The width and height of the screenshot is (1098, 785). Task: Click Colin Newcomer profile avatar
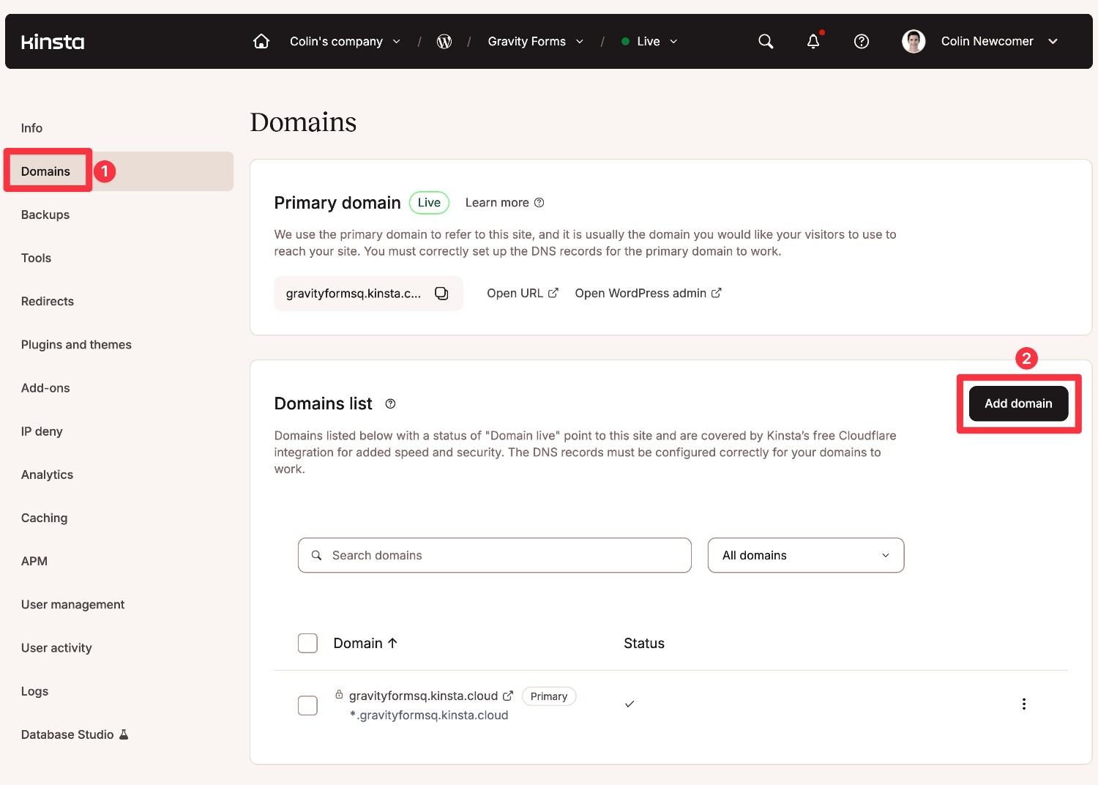tap(914, 41)
